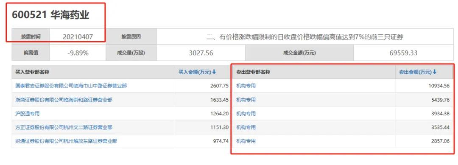Click the disclosure date 20210407 cell
This screenshot has height=165, width=458.
point(78,37)
